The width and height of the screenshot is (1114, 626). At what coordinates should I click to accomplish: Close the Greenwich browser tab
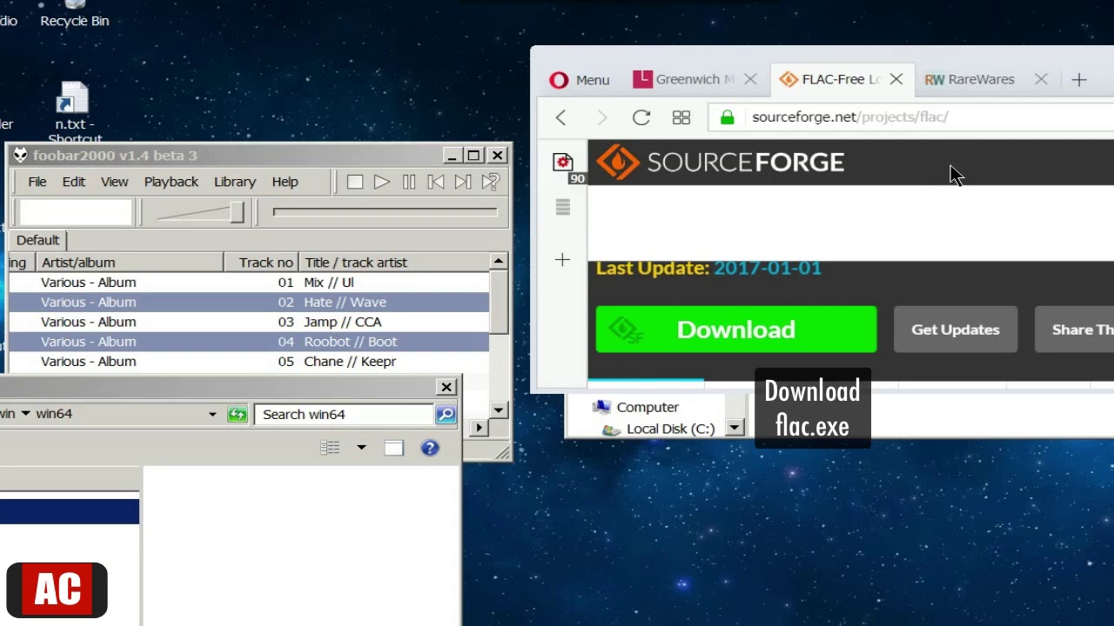point(750,79)
